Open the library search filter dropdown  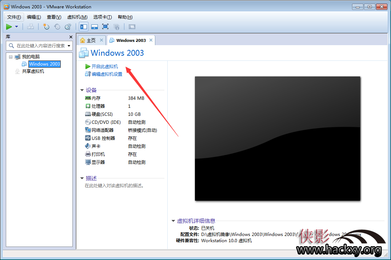click(69, 46)
